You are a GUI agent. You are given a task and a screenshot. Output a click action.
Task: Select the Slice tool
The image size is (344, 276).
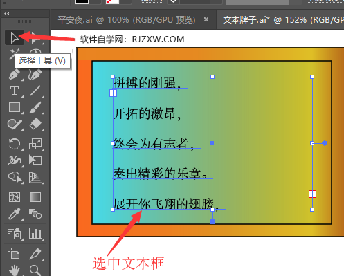(x=35, y=254)
